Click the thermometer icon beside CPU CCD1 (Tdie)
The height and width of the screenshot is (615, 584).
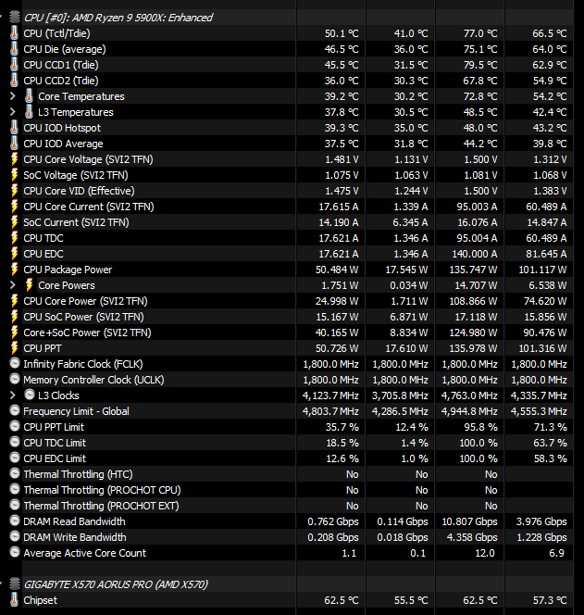point(14,65)
